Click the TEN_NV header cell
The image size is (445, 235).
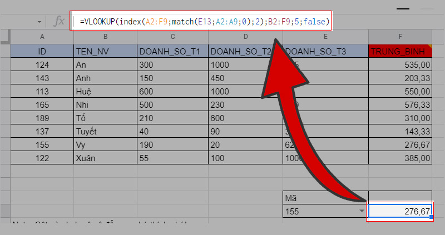click(x=105, y=51)
